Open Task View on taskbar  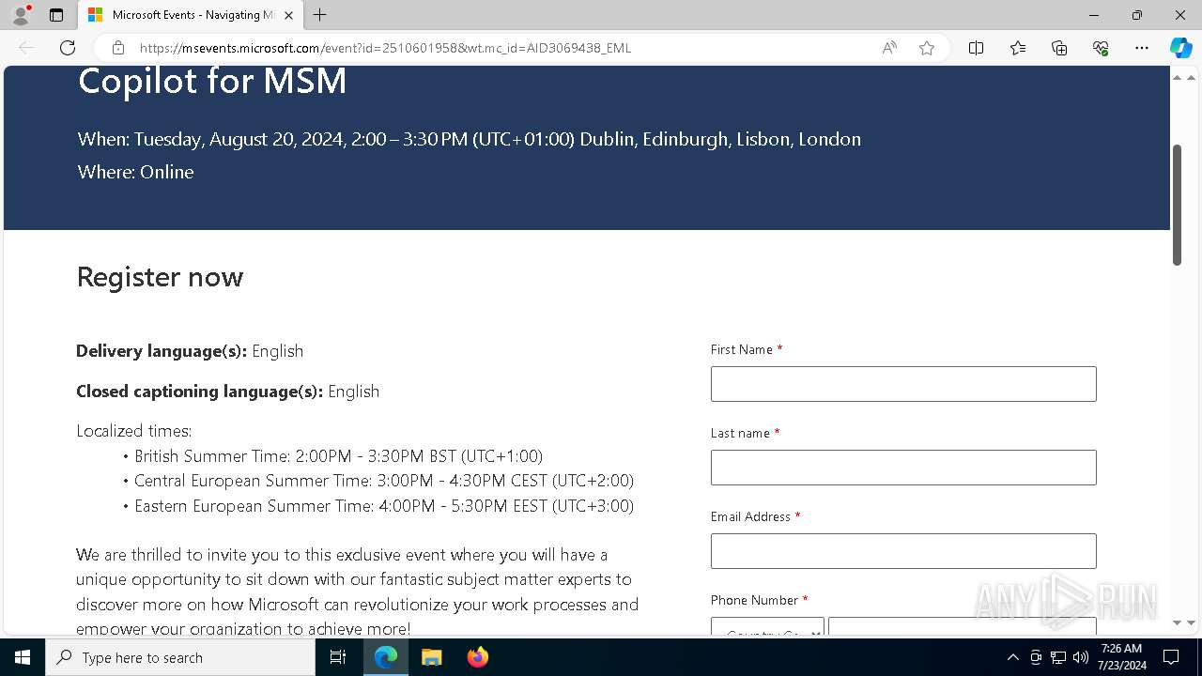tap(338, 657)
